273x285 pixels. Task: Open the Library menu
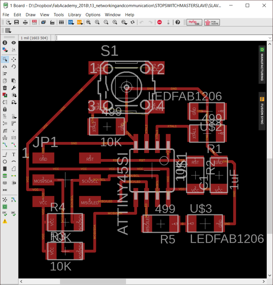coord(74,15)
